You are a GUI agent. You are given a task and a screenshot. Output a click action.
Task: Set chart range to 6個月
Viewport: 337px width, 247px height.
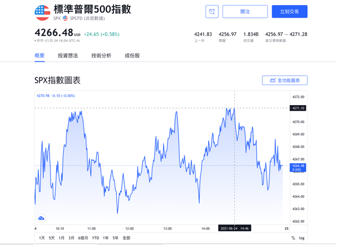tap(83, 239)
